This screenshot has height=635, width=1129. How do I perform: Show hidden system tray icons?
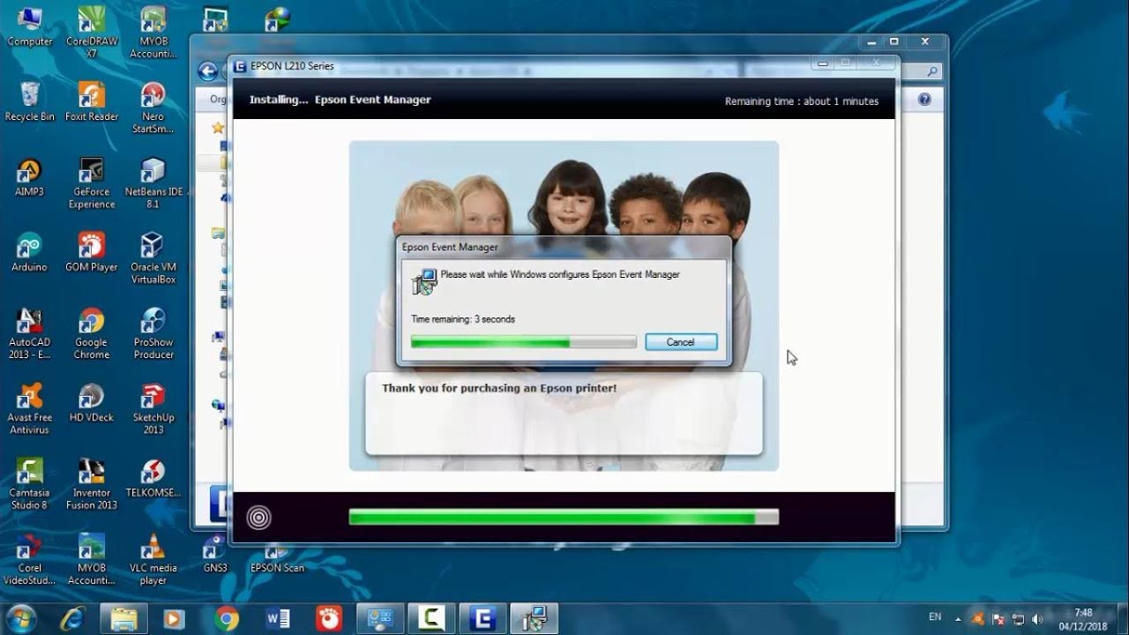pyautogui.click(x=958, y=619)
